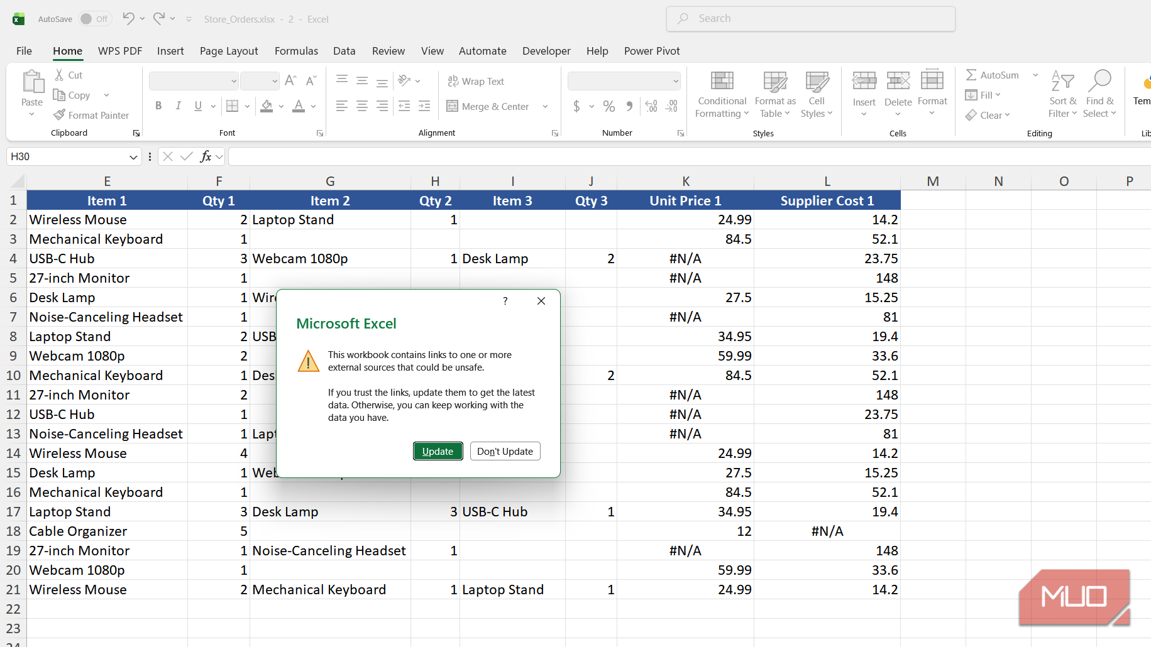The image size is (1151, 647).
Task: Apply Percent Style number format
Action: coord(609,106)
